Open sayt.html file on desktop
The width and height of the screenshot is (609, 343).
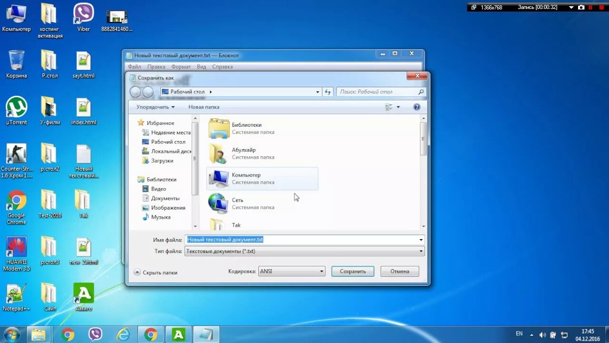coord(83,64)
